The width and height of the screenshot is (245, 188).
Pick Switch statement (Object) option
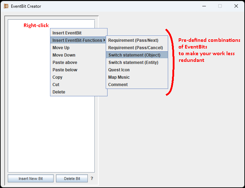[x=134, y=55]
